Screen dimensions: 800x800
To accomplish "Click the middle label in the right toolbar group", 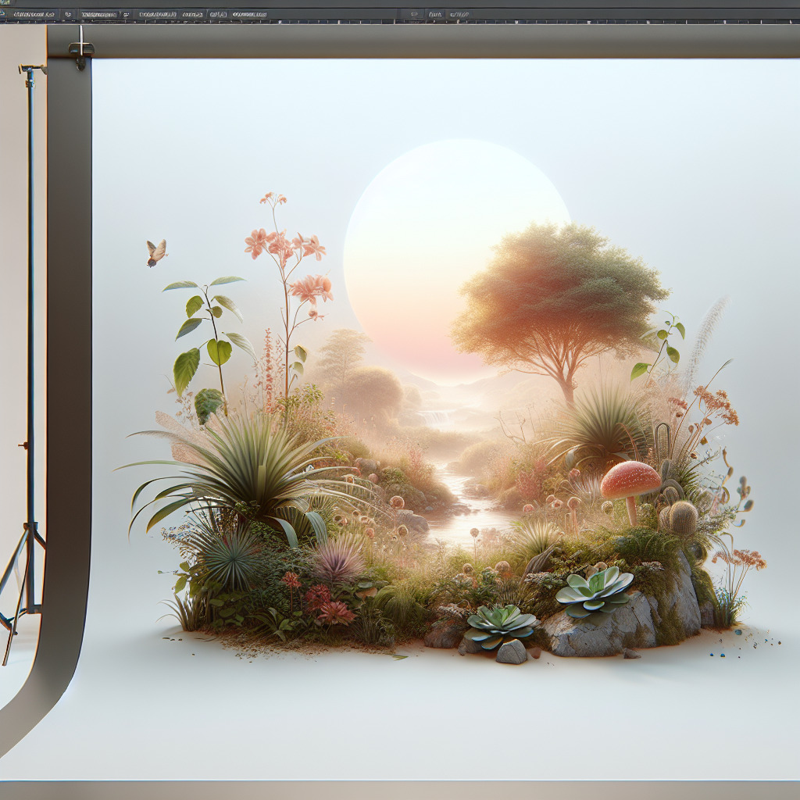I will [x=434, y=15].
